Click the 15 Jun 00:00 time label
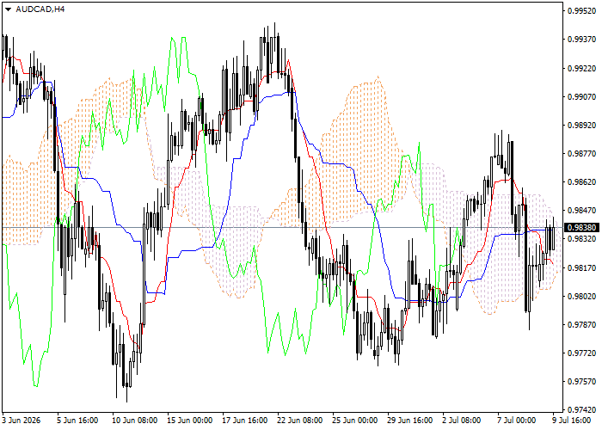602x430 pixels. [190, 421]
